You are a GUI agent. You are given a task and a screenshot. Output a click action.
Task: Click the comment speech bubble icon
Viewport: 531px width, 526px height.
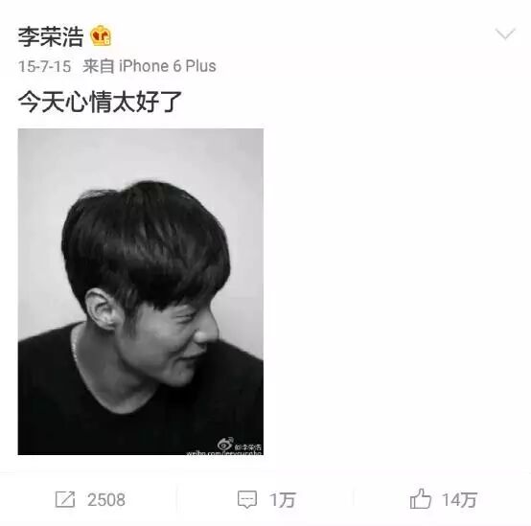247,499
